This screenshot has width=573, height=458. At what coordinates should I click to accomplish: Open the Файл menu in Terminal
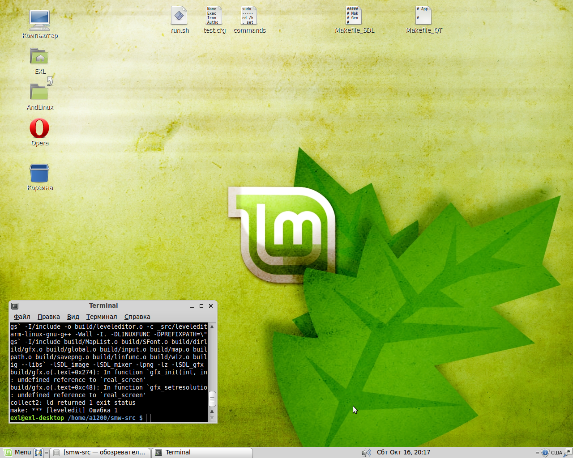click(x=22, y=317)
